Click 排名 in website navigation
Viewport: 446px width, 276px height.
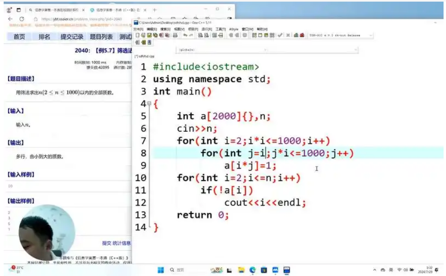tap(44, 37)
